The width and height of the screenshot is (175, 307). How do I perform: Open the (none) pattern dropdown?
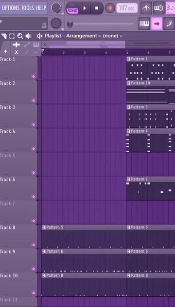(x=113, y=36)
